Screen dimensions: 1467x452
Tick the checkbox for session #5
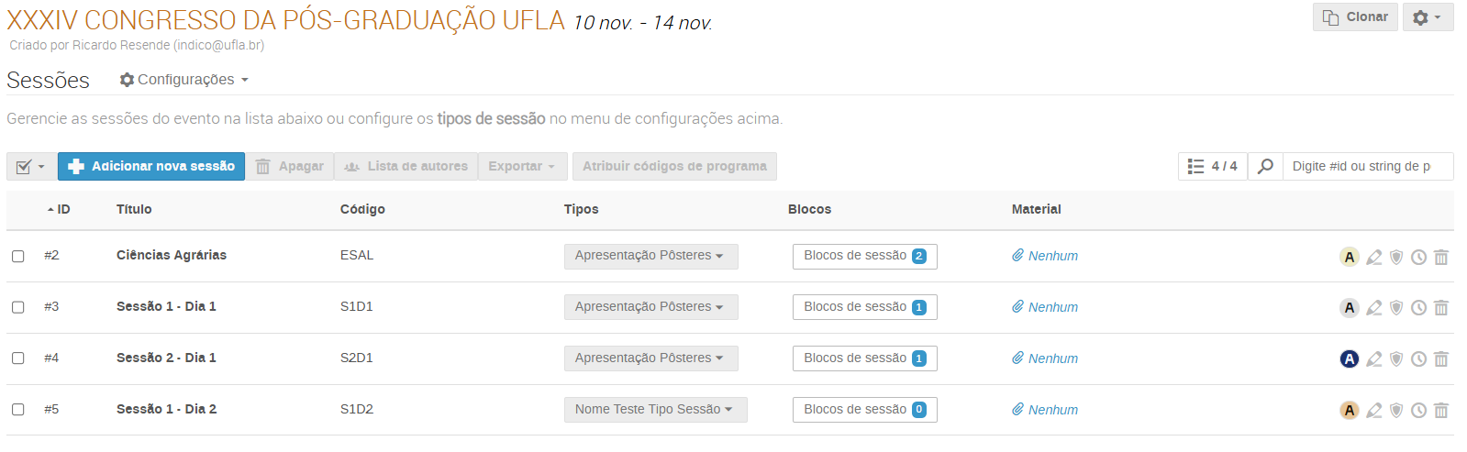(18, 410)
